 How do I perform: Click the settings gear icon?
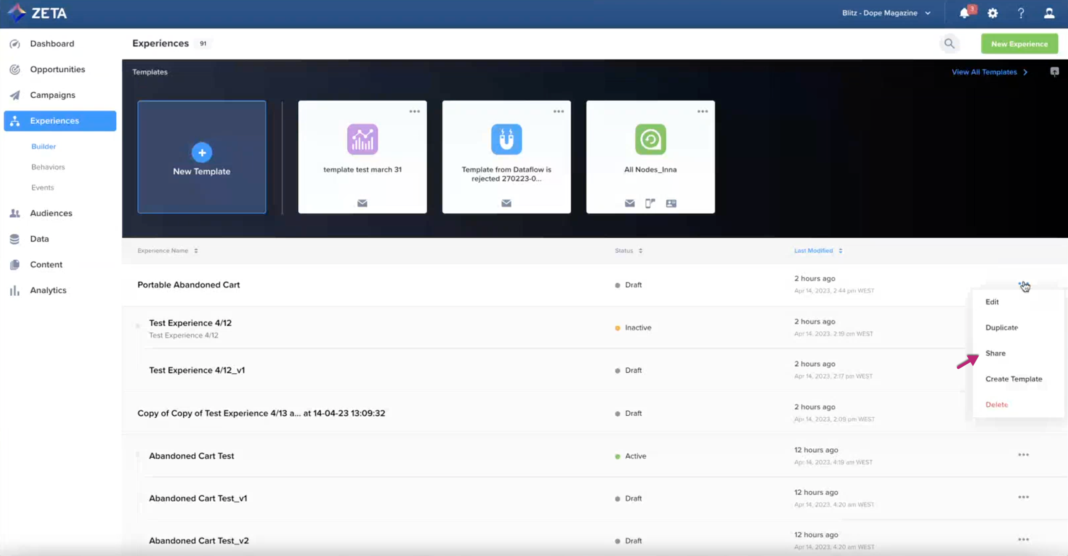click(x=993, y=13)
